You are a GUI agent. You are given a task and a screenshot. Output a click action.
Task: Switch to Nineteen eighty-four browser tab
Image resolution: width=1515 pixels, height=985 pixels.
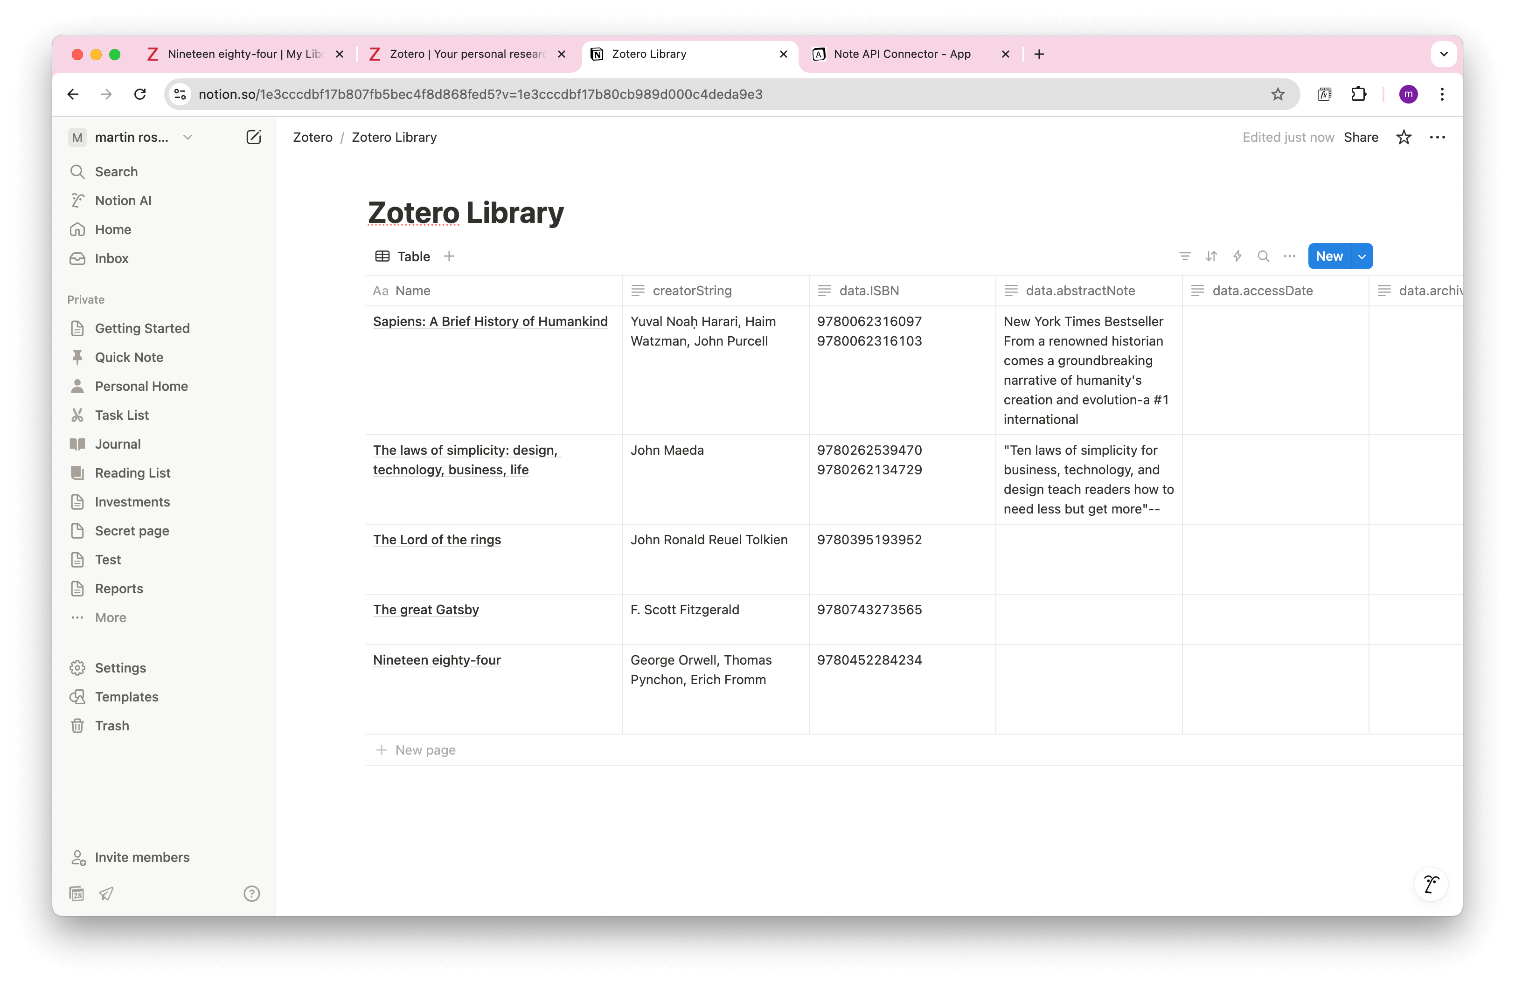245,54
